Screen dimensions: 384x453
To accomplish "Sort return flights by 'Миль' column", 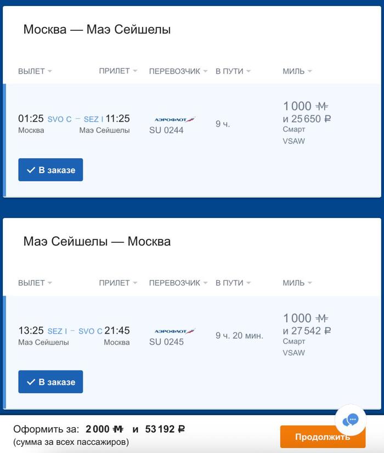I will pos(297,283).
